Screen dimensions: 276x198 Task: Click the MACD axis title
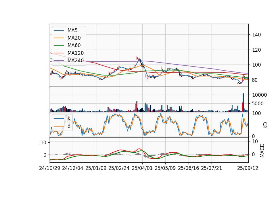262,151
